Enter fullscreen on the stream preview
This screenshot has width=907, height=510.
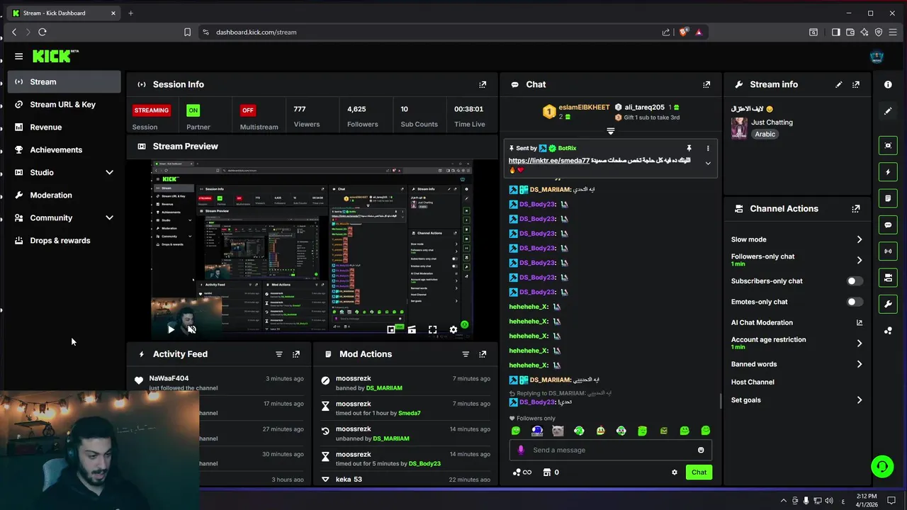432,329
